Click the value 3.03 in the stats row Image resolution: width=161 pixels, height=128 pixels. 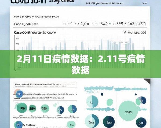pyautogui.click(x=131, y=24)
